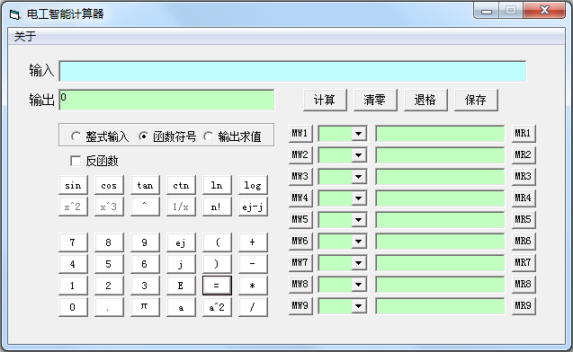Tap digit 9 on keypad
Image resolution: width=573 pixels, height=352 pixels.
145,242
